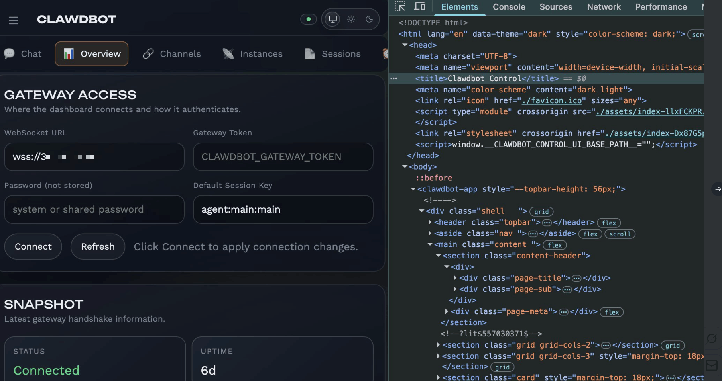This screenshot has width=722, height=381.
Task: Select the meta charset UTF-8 line
Action: (466, 56)
